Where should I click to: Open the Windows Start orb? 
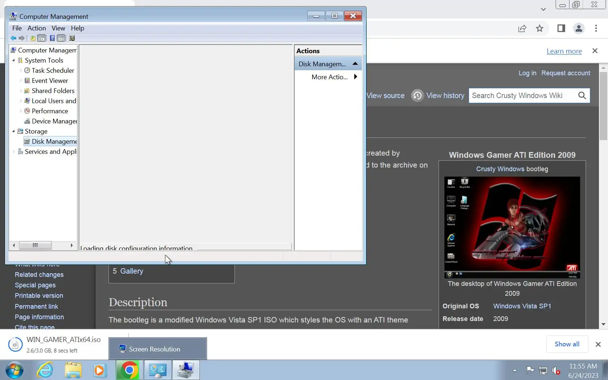[x=14, y=370]
